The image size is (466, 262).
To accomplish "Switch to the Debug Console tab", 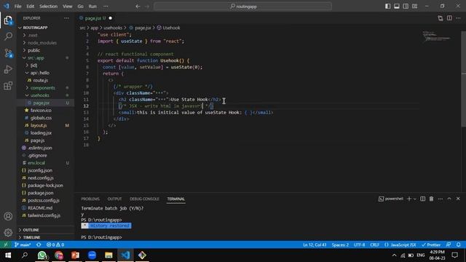I will 144,199.
